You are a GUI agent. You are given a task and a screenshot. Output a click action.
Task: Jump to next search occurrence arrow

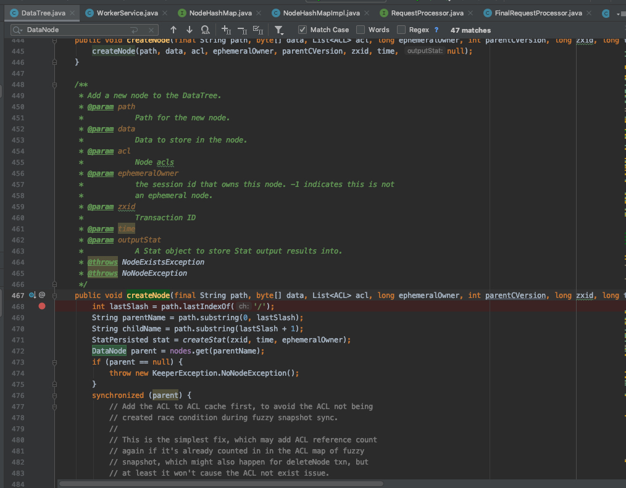tap(190, 30)
